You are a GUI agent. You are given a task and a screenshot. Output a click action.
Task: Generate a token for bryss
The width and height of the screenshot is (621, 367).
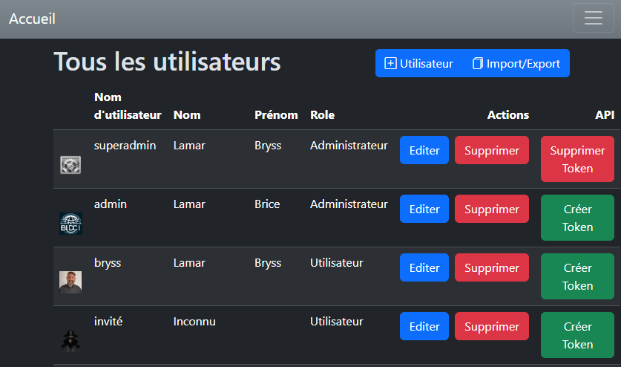577,276
